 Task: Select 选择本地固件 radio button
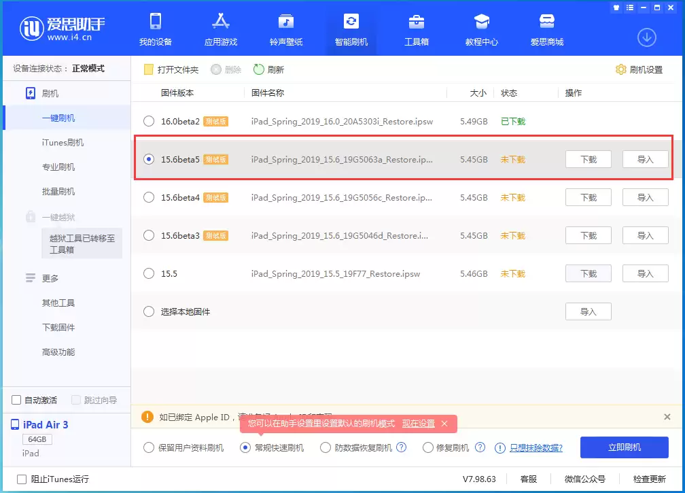click(x=149, y=311)
